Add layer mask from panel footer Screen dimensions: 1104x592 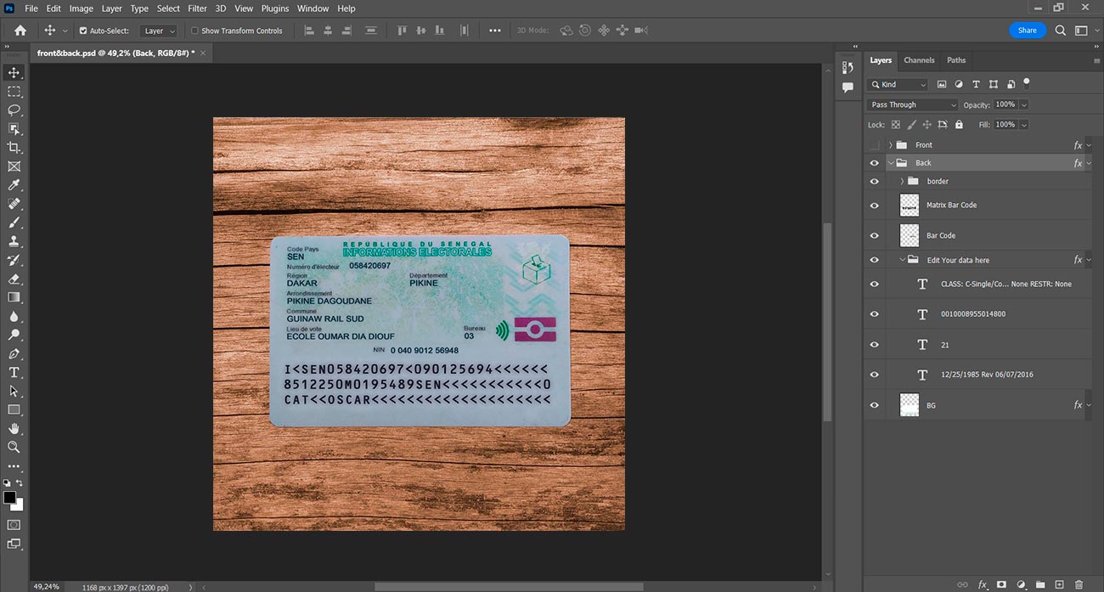1001,584
